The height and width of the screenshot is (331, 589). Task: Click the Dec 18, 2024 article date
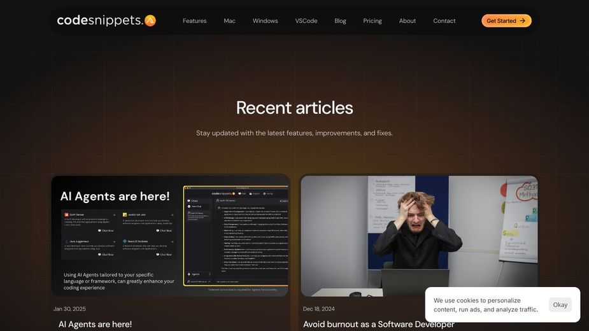tap(318, 309)
